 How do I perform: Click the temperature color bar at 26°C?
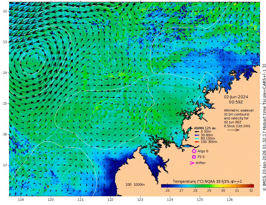click(x=167, y=186)
